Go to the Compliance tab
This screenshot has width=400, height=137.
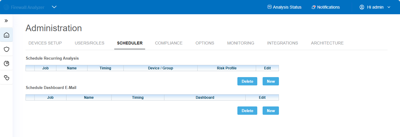coord(169,43)
